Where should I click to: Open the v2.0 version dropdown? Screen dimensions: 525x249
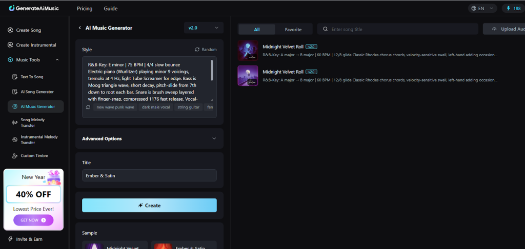pyautogui.click(x=204, y=28)
